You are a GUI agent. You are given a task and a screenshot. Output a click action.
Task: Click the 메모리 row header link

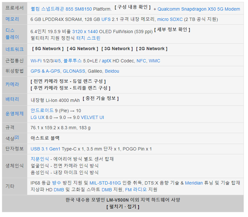(12, 19)
